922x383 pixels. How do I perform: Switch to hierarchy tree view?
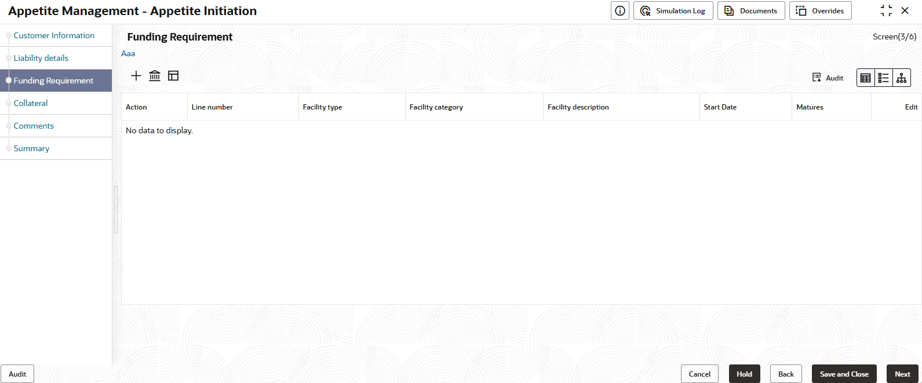[902, 78]
